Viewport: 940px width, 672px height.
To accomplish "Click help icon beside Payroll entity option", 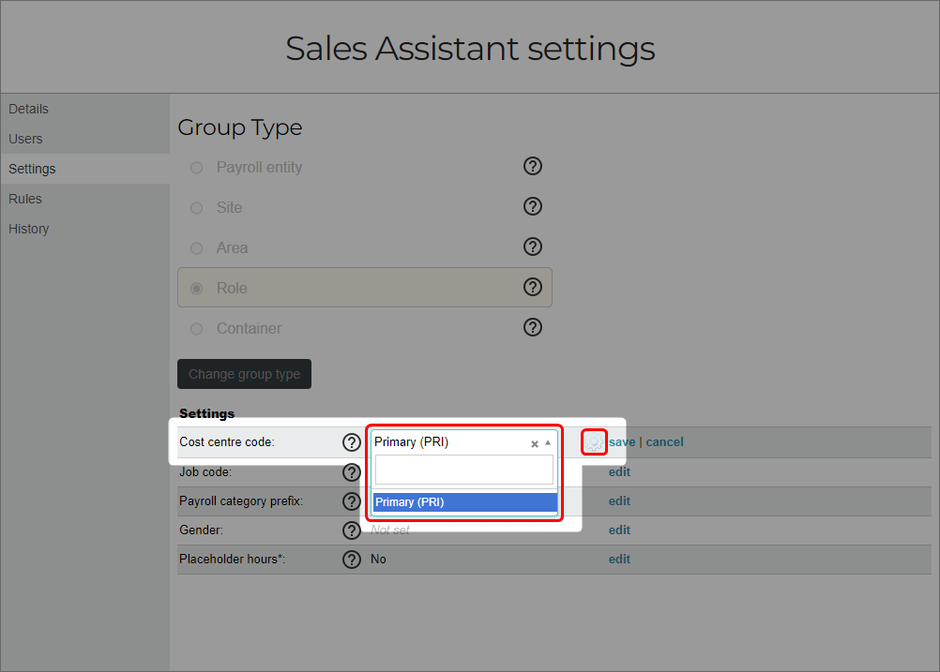I will (532, 166).
